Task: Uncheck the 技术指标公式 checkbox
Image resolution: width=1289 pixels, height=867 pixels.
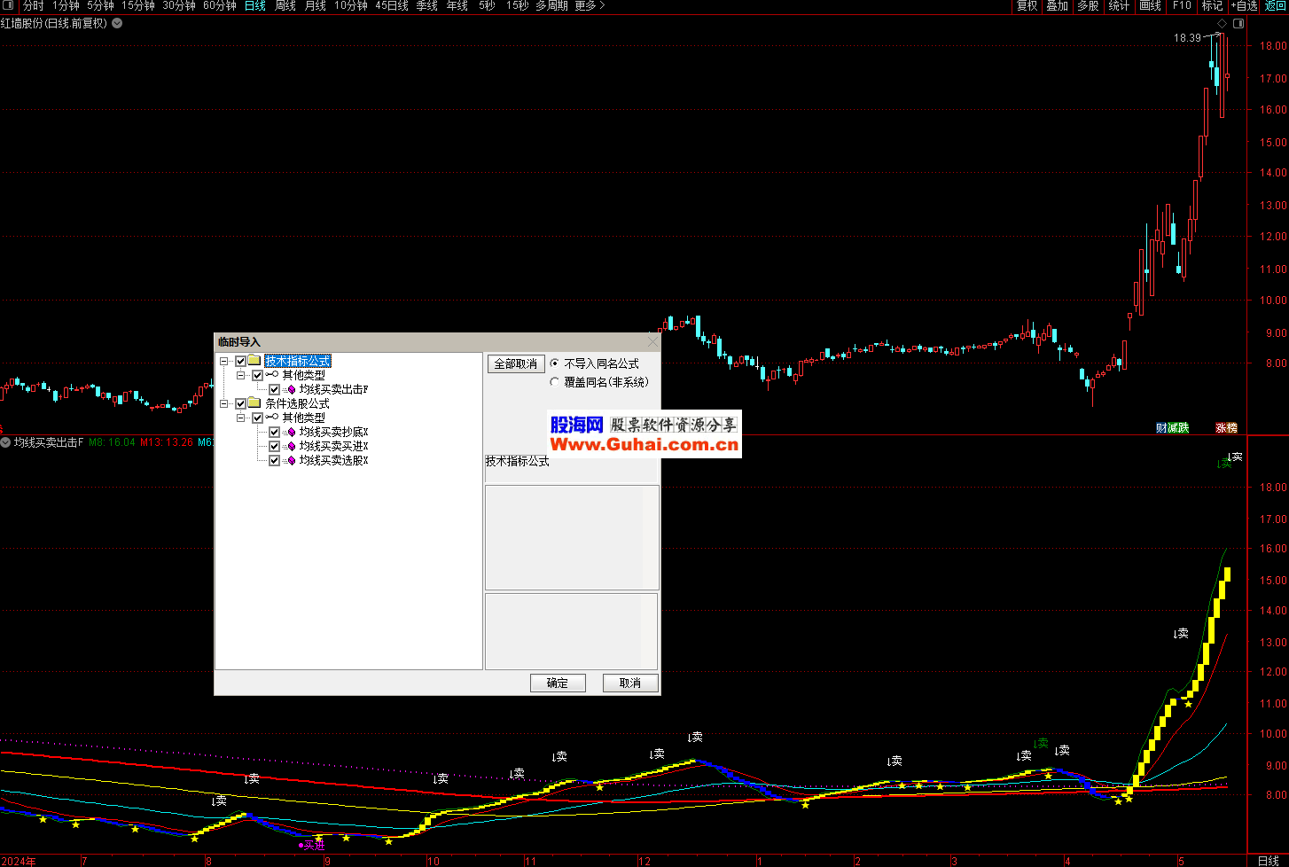Action: pyautogui.click(x=240, y=361)
